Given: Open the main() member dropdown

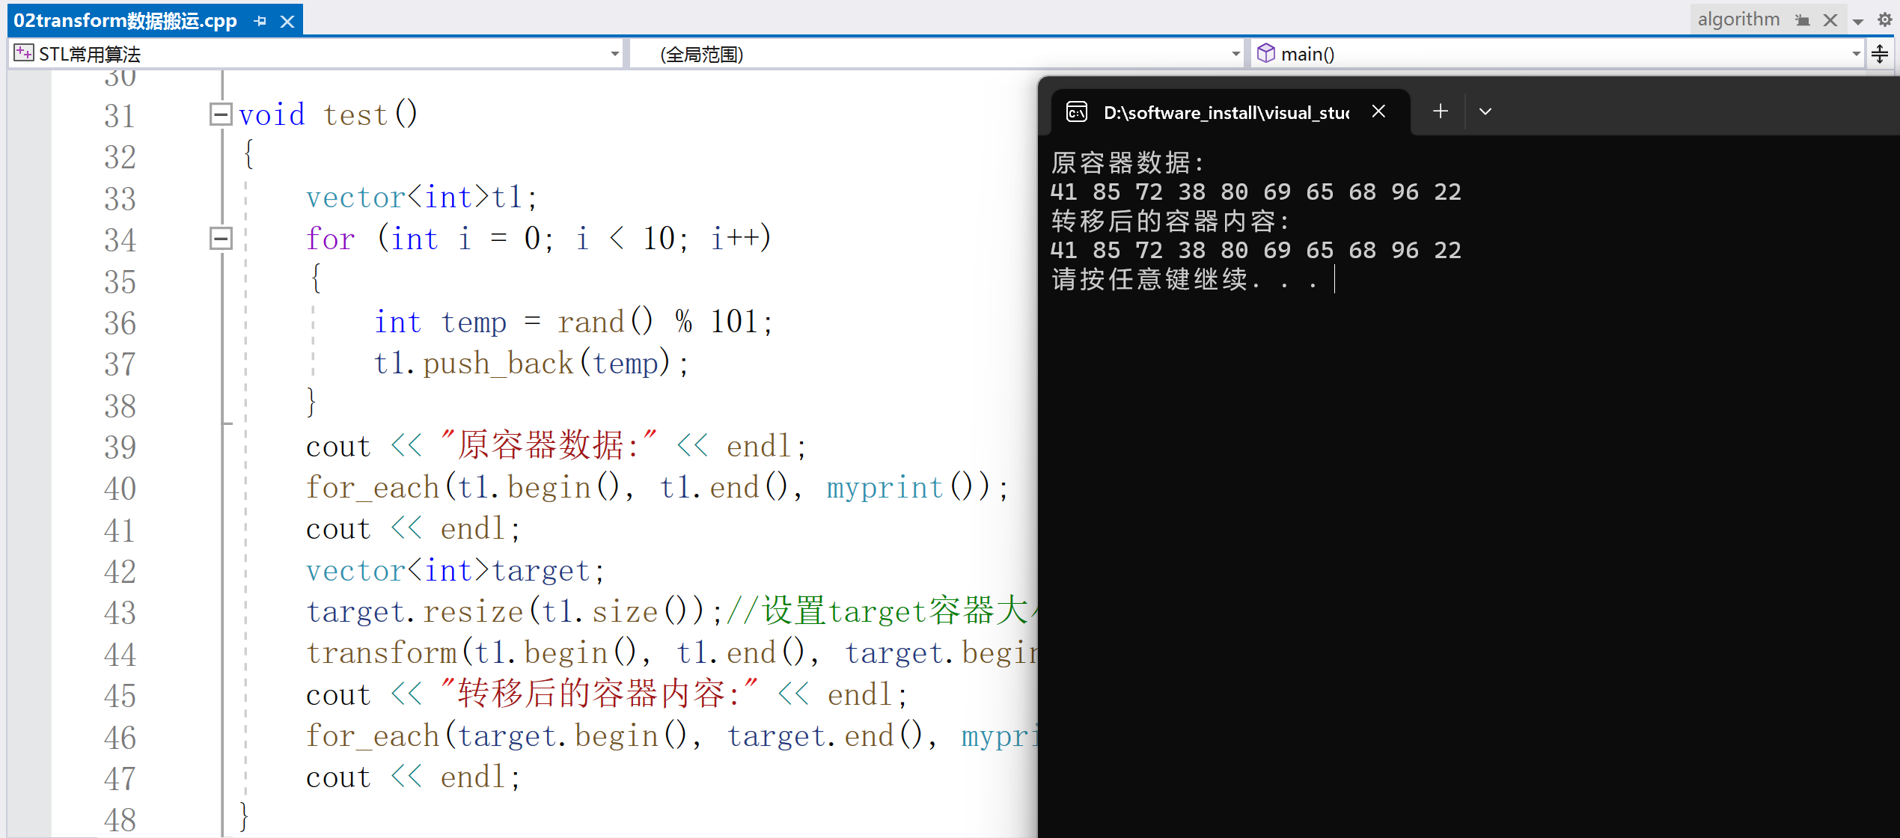Looking at the screenshot, I should (1856, 54).
